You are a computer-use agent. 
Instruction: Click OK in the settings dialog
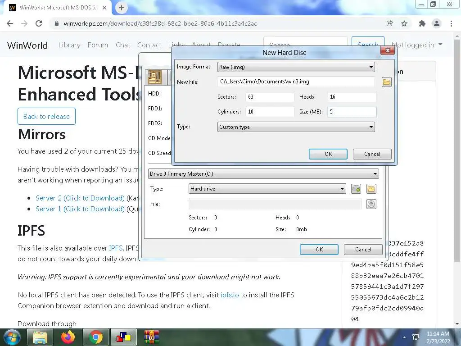319,250
